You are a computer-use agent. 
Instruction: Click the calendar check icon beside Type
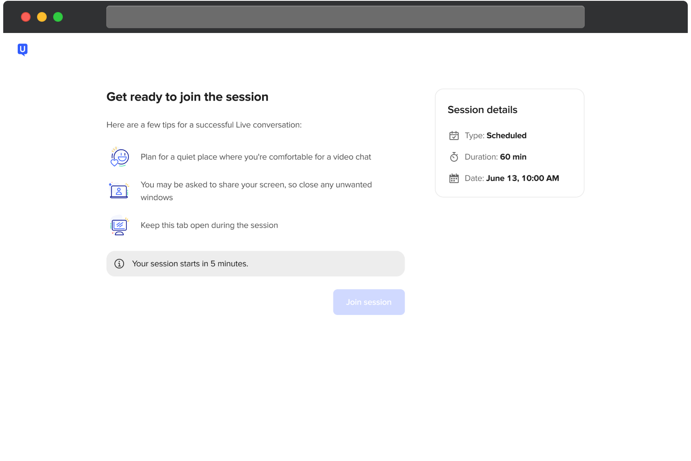454,136
